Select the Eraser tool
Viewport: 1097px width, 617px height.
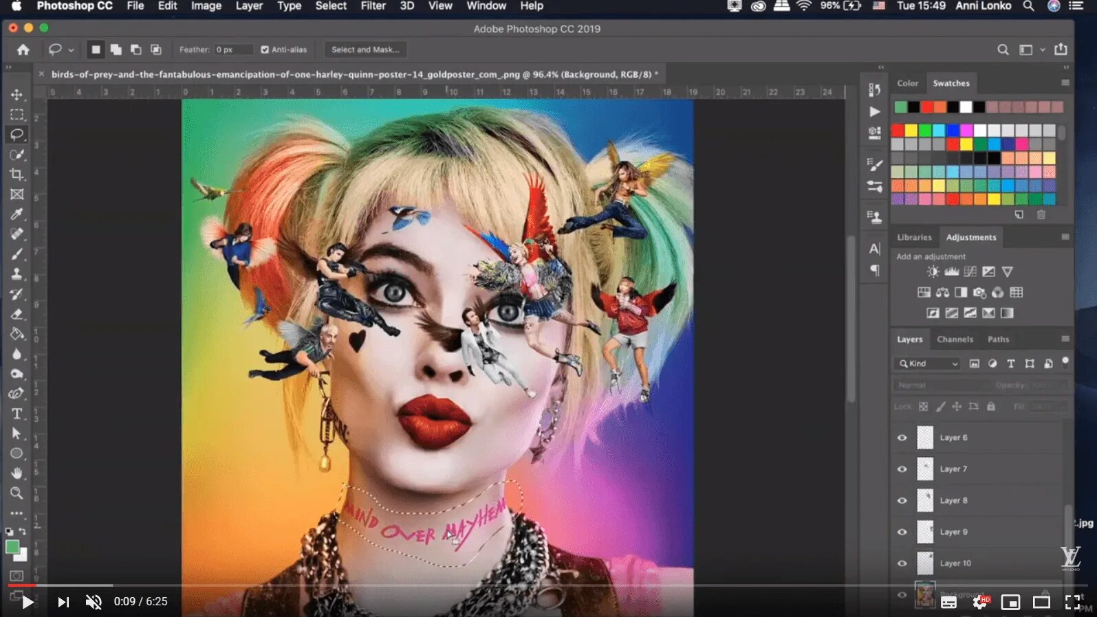(17, 314)
